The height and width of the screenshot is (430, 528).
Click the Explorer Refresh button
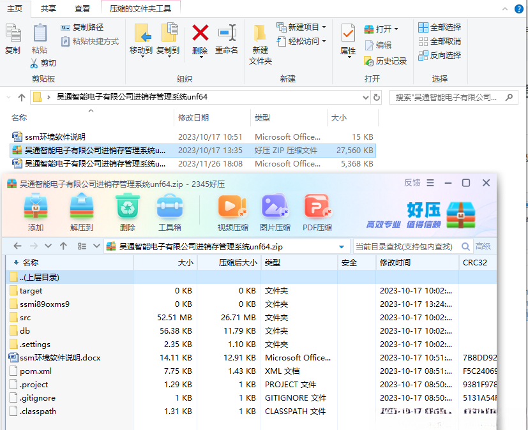377,98
